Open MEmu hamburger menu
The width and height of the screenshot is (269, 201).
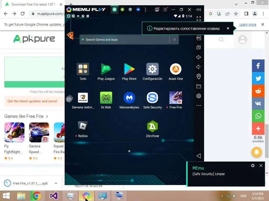(165, 10)
